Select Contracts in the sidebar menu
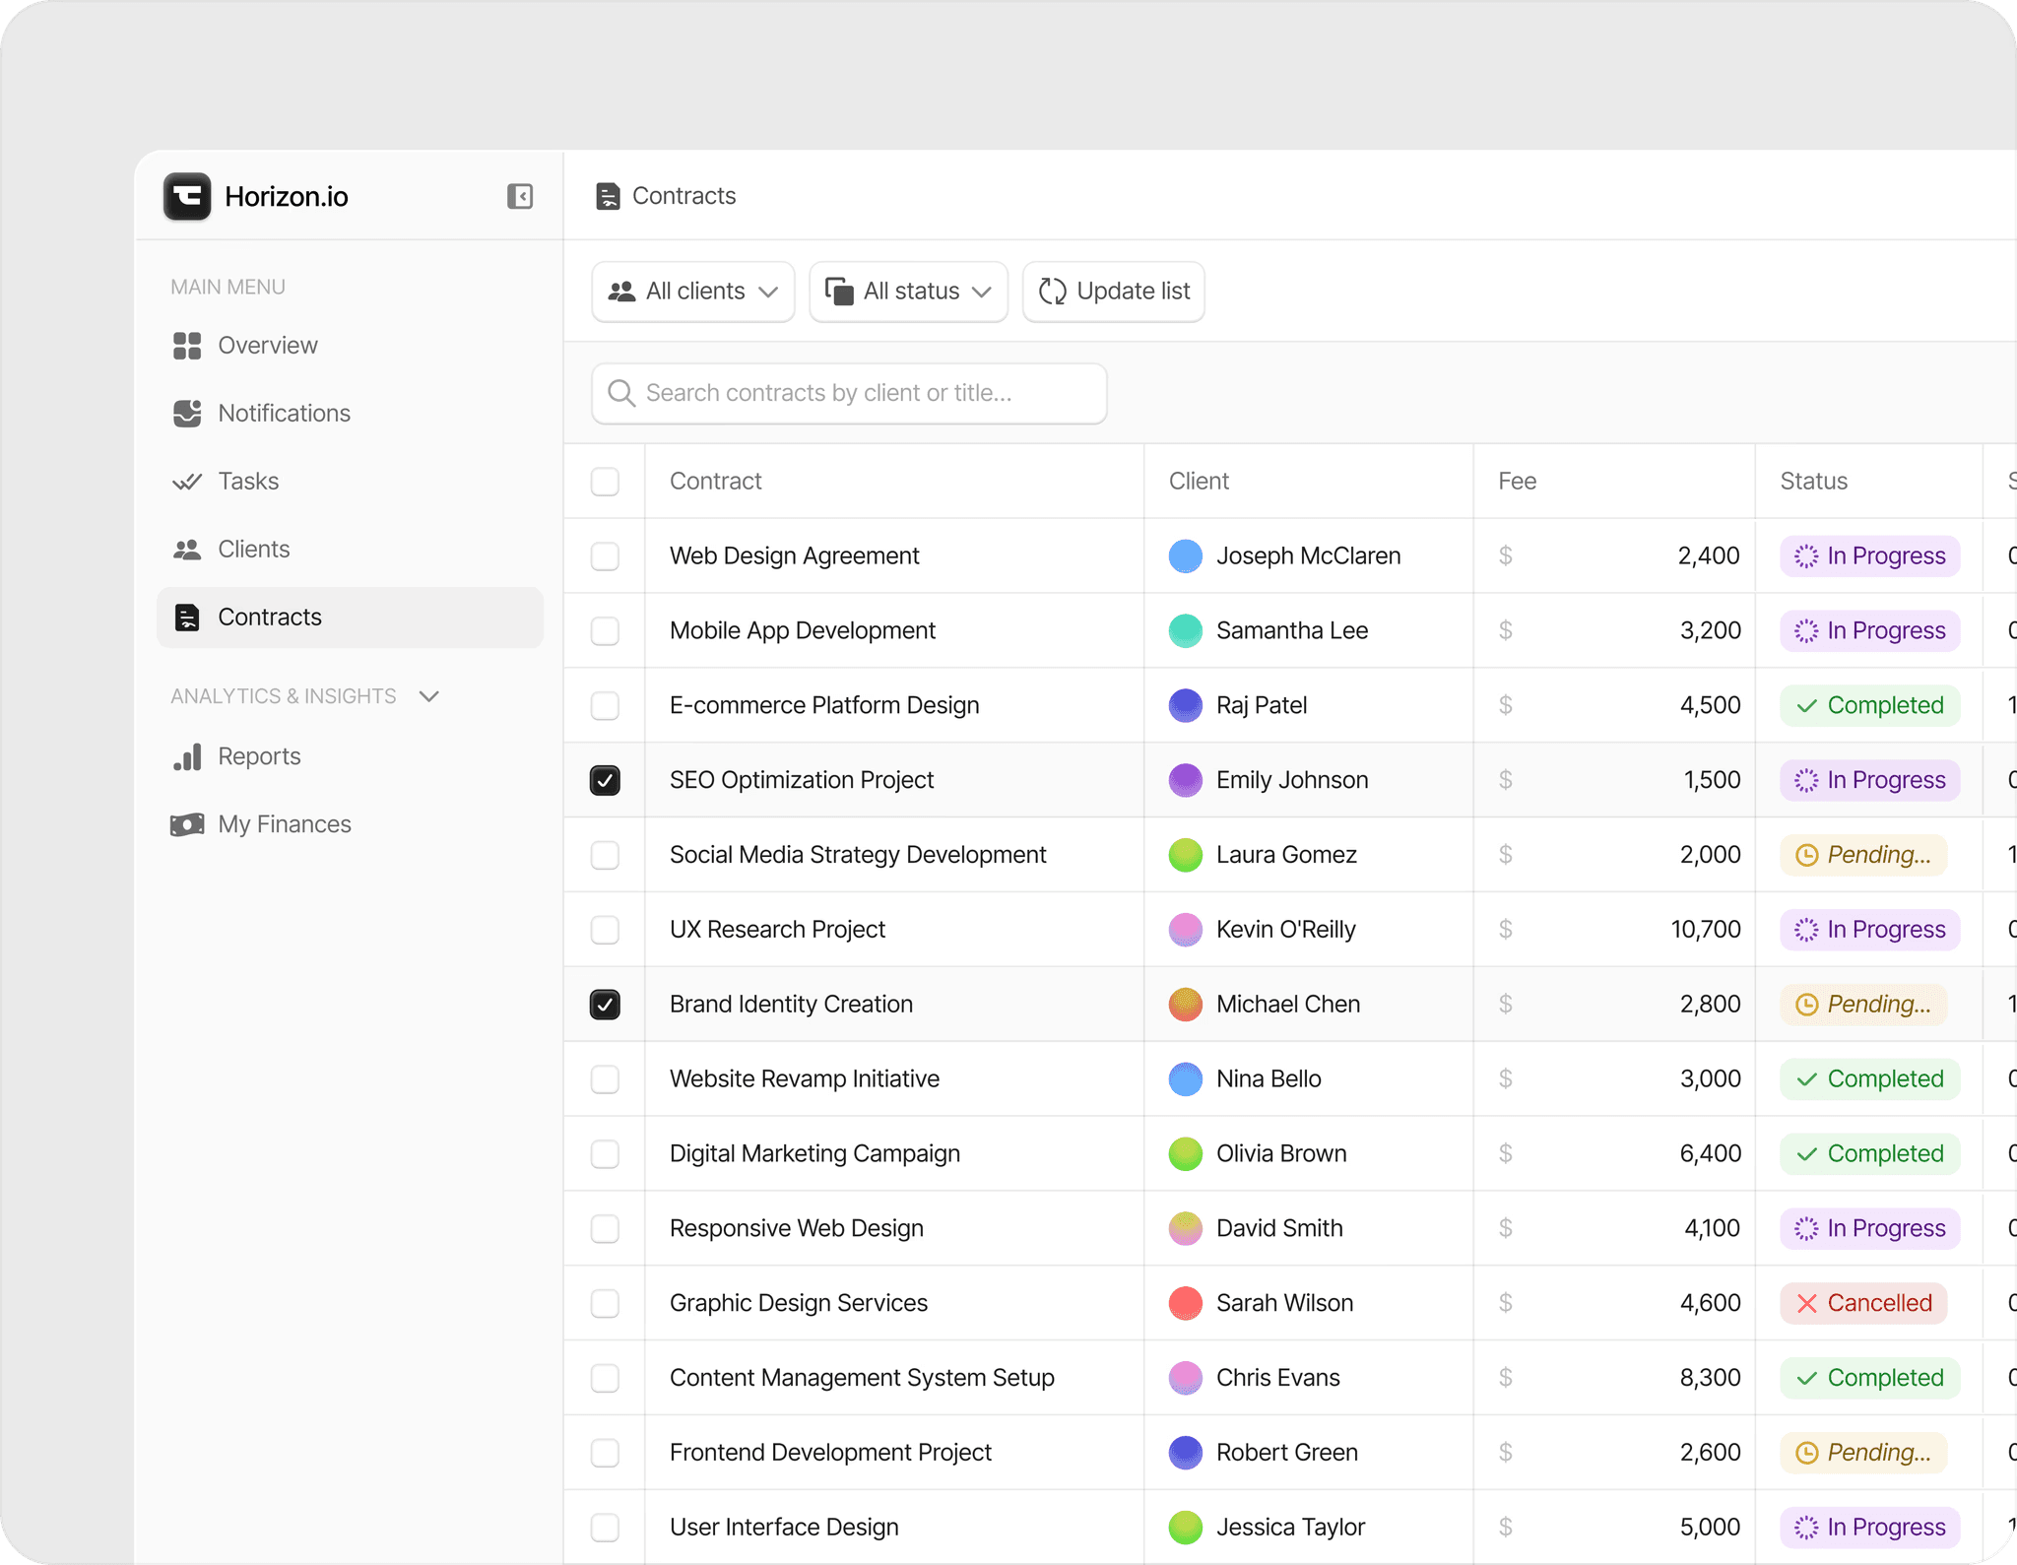Screen dimensions: 2017x1565 269,618
